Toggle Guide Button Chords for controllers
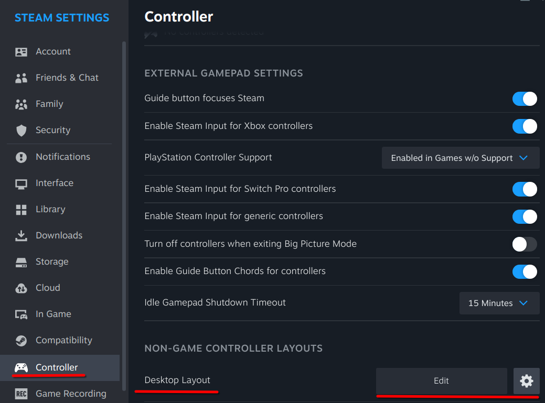The image size is (545, 403). [x=525, y=271]
